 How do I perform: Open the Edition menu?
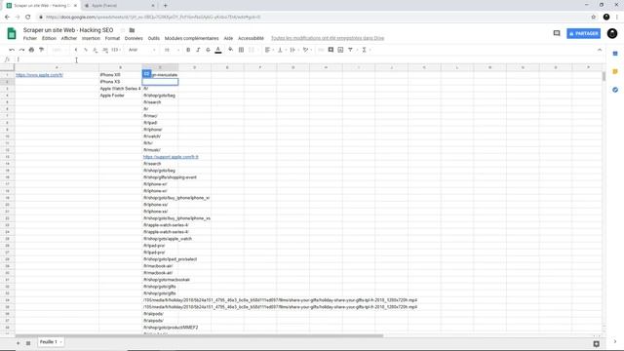pyautogui.click(x=49, y=38)
